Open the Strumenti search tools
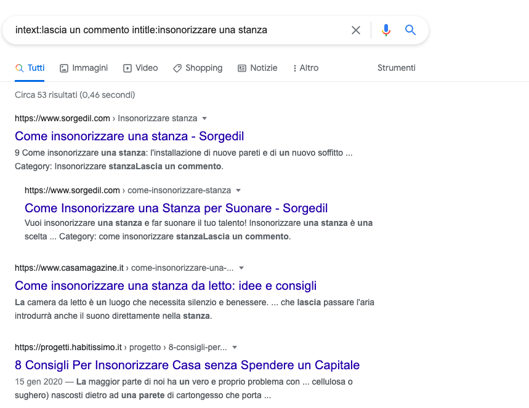Image resolution: width=529 pixels, height=408 pixels. point(397,68)
